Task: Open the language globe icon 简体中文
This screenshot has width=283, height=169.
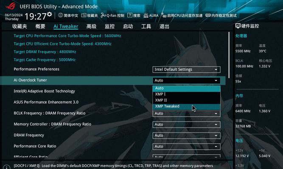Action: [60, 15]
